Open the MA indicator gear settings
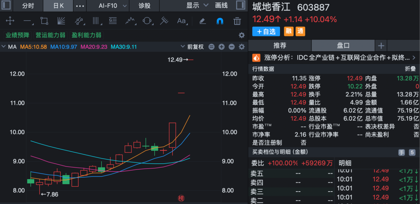 (x=241, y=47)
